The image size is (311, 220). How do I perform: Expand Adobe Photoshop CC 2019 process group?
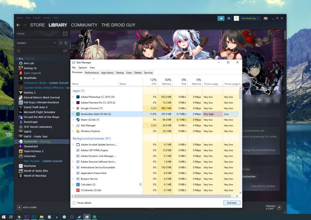pyautogui.click(x=73, y=97)
